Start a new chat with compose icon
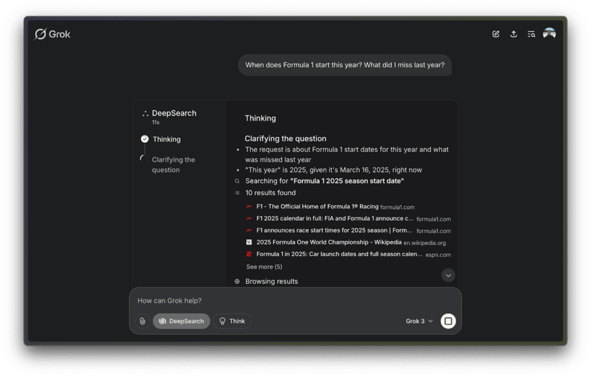Screen dimensions: 591x377 496,34
